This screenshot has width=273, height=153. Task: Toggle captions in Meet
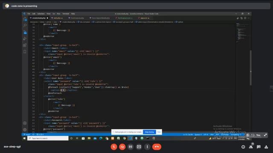pos(131,147)
